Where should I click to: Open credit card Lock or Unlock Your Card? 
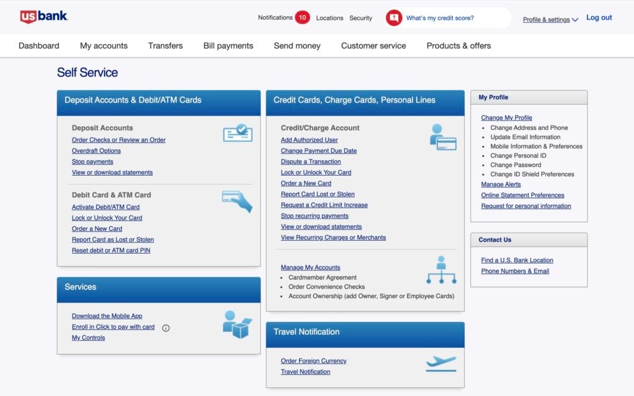(316, 173)
